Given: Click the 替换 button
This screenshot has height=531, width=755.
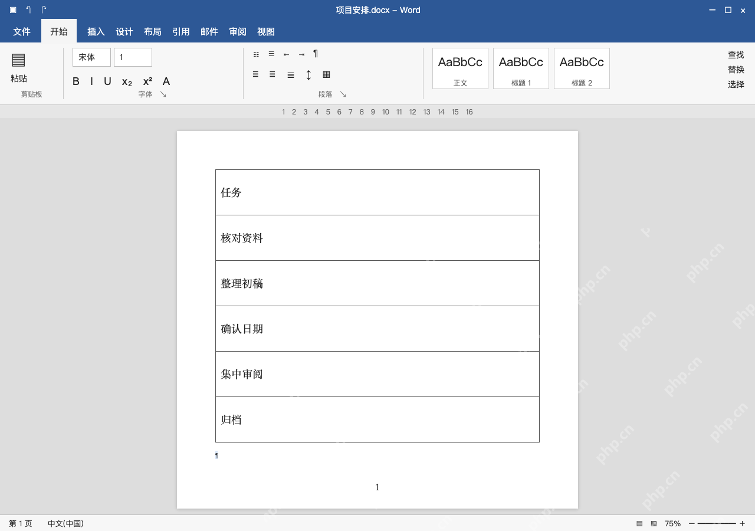Looking at the screenshot, I should click(x=736, y=70).
